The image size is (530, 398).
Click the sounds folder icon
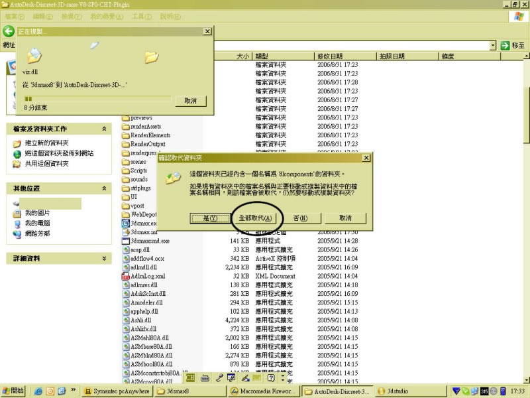[126, 179]
